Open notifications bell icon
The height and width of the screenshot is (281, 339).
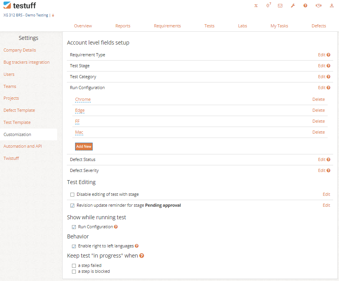tap(268, 5)
